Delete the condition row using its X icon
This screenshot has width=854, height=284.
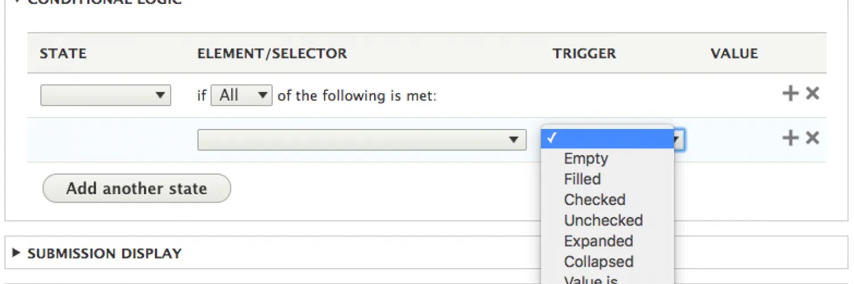[x=812, y=138]
